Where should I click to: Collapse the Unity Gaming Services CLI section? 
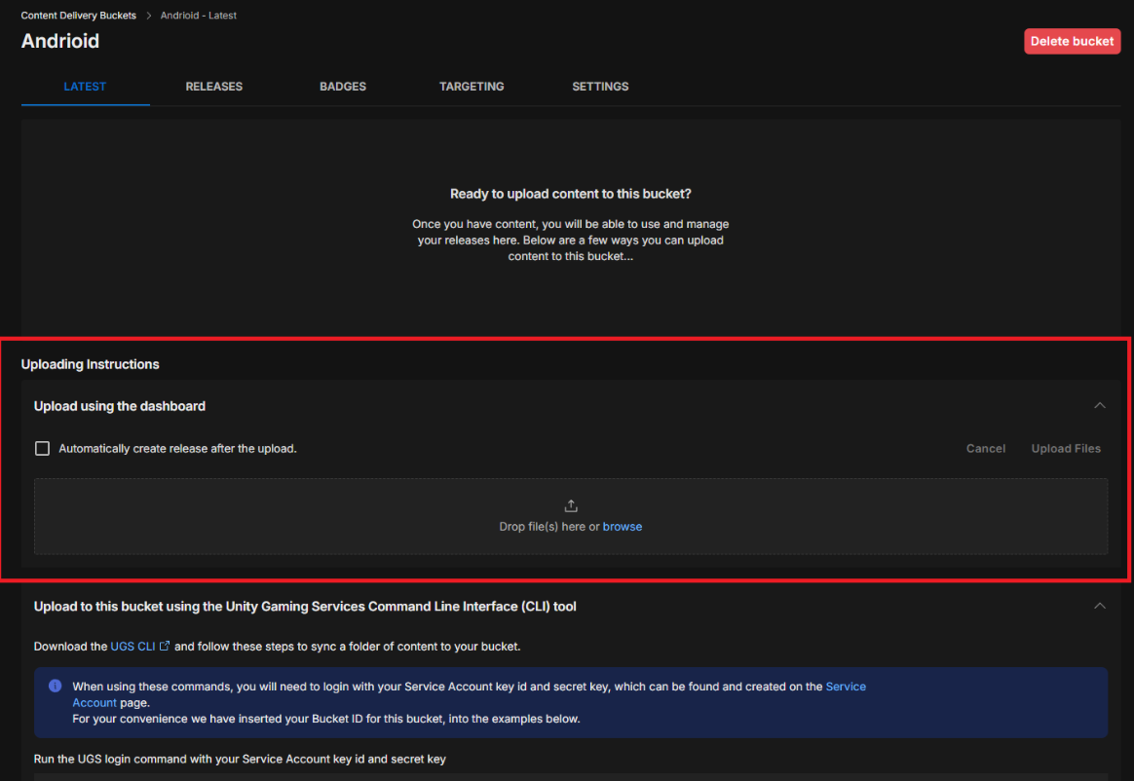coord(1099,606)
